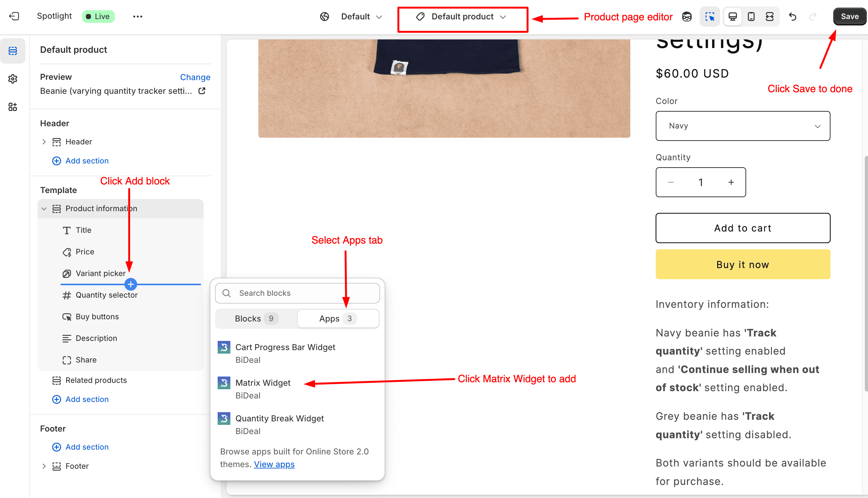
Task: Click the Spotlight theme name
Action: tap(54, 16)
